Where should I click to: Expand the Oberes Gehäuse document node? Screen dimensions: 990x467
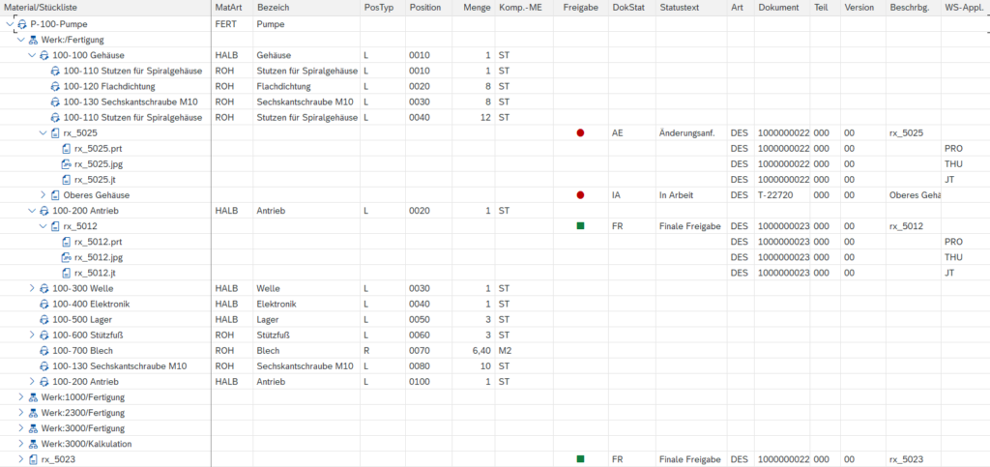point(43,195)
